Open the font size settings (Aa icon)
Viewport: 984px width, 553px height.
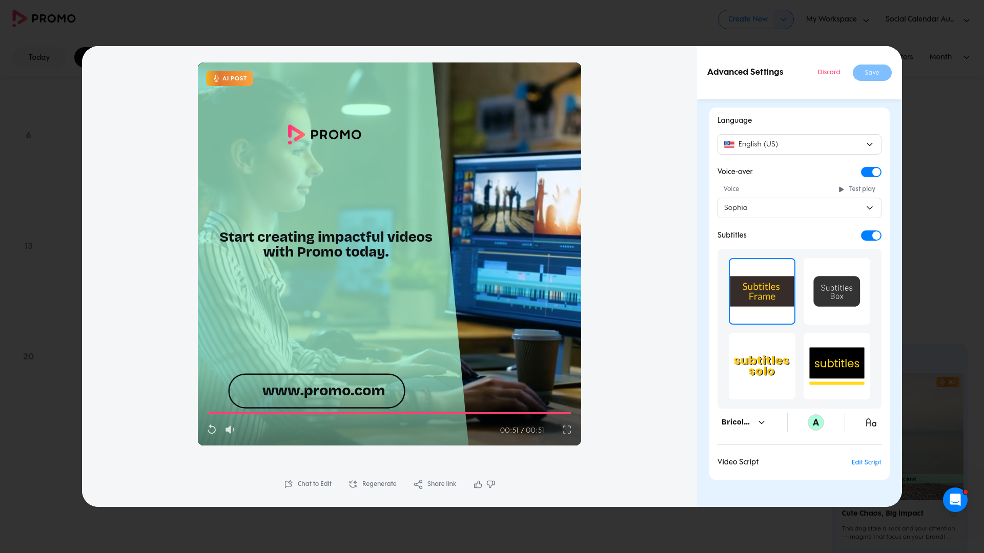point(870,422)
